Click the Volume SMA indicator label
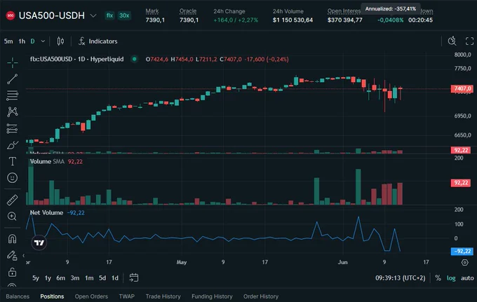The height and width of the screenshot is (302, 477). tap(47, 162)
